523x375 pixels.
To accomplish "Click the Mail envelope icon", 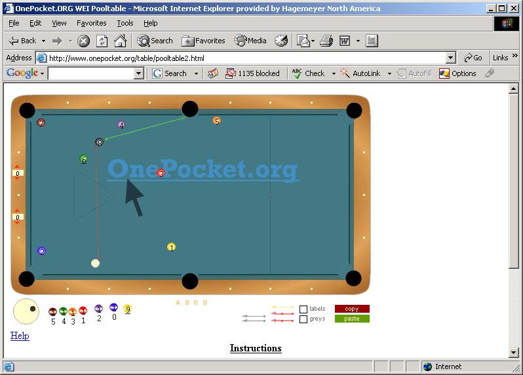I will 303,41.
